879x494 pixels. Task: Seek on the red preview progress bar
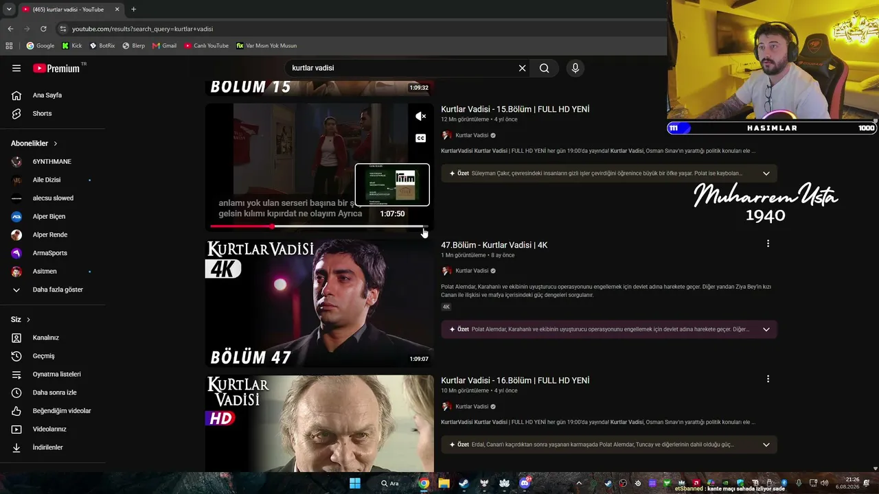[319, 226]
